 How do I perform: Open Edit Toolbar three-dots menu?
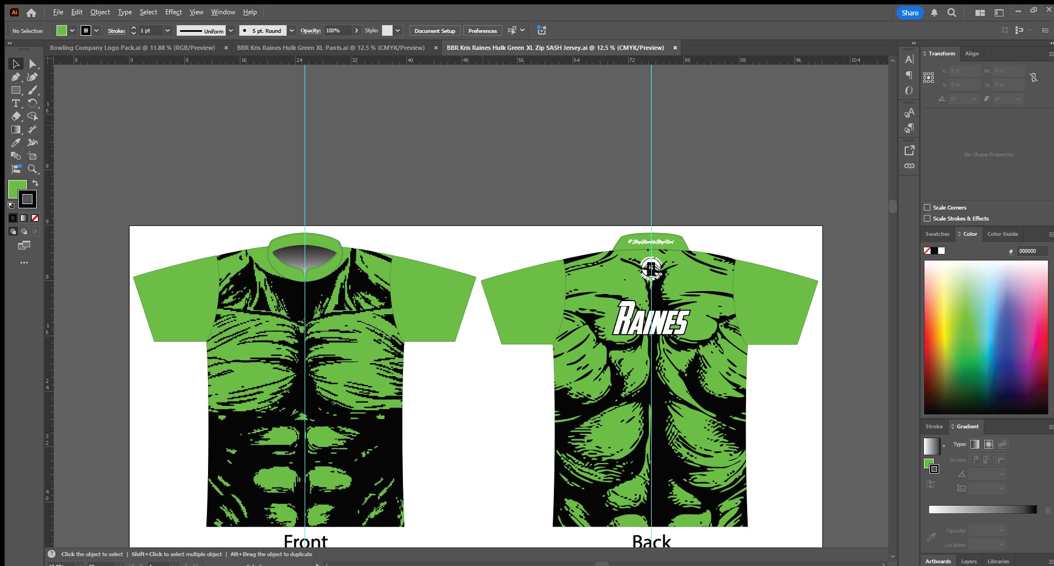click(x=24, y=263)
